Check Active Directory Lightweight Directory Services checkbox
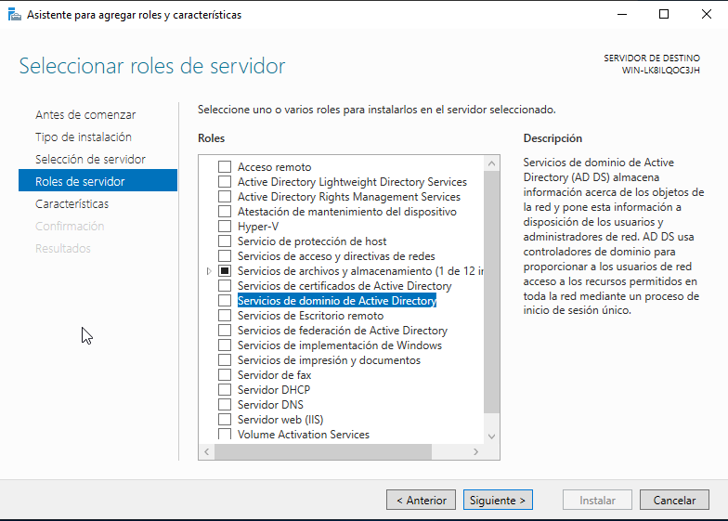728x521 pixels. click(225, 182)
